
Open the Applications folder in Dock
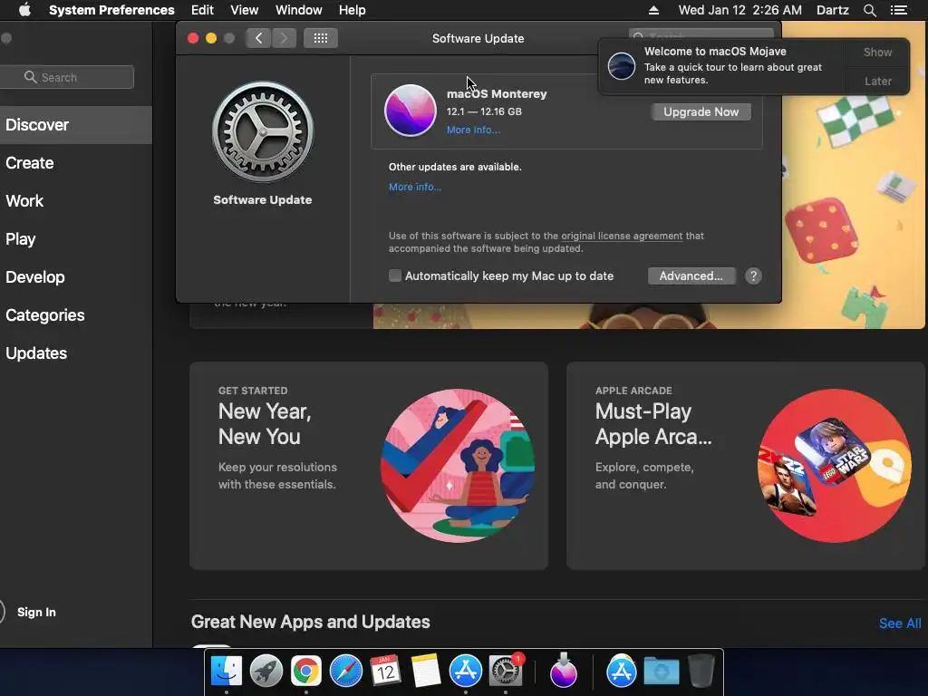[622, 672]
